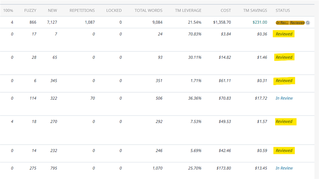Click the magnifier icon beside the status badges

click(x=308, y=23)
